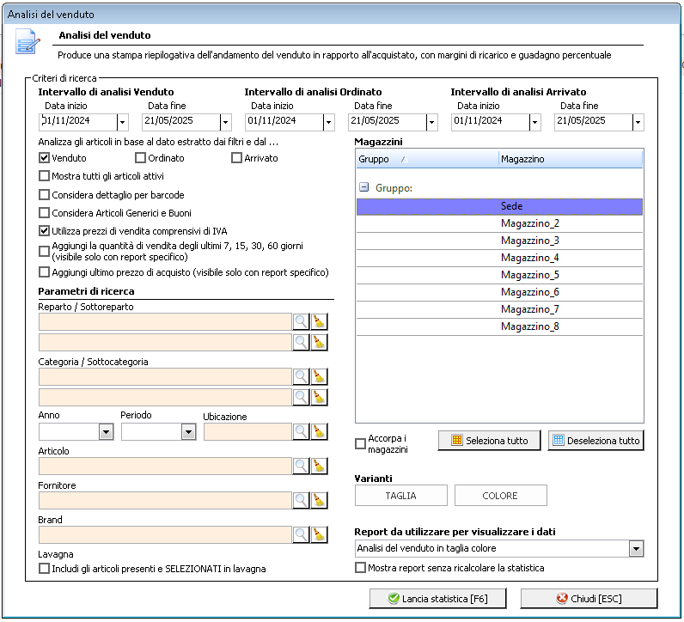The image size is (684, 622).
Task: Open the Fornitore search magnifier
Action: point(301,501)
